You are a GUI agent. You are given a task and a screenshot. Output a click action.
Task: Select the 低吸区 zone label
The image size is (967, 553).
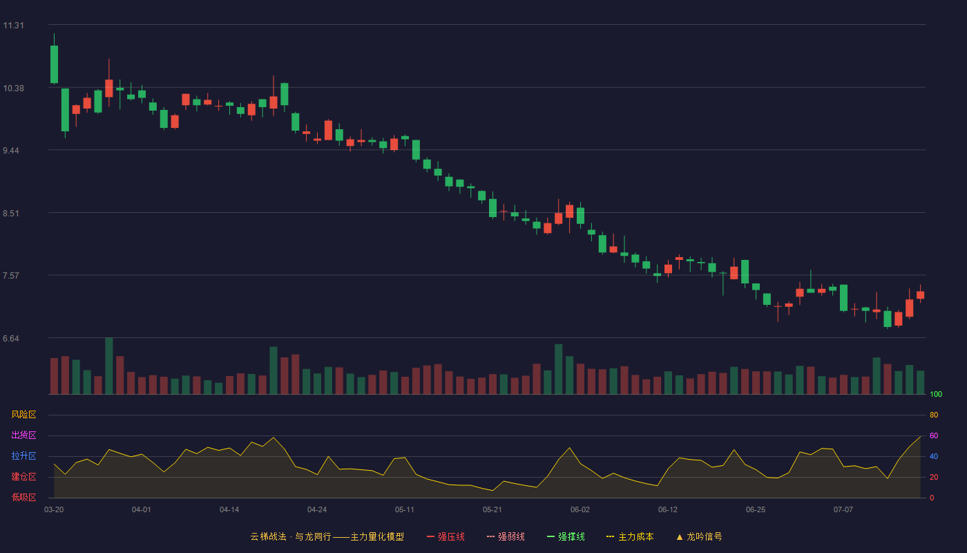pyautogui.click(x=23, y=497)
